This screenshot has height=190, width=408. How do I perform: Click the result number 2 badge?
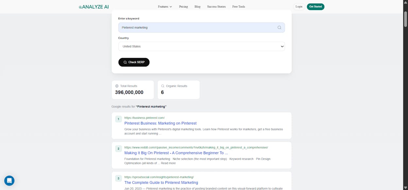coord(118,149)
